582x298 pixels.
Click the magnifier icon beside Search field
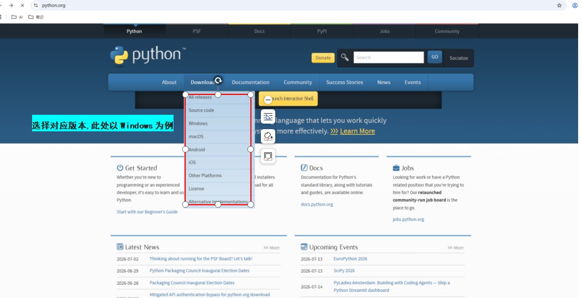345,57
